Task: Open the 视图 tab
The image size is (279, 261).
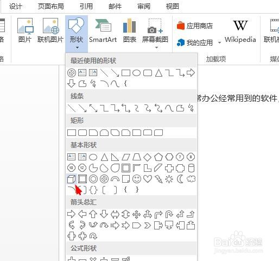Action: [x=173, y=7]
